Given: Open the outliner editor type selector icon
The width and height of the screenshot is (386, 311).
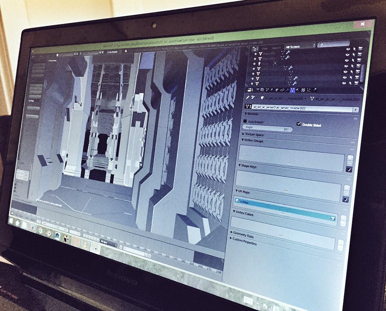Looking at the screenshot, I should pyautogui.click(x=255, y=49).
